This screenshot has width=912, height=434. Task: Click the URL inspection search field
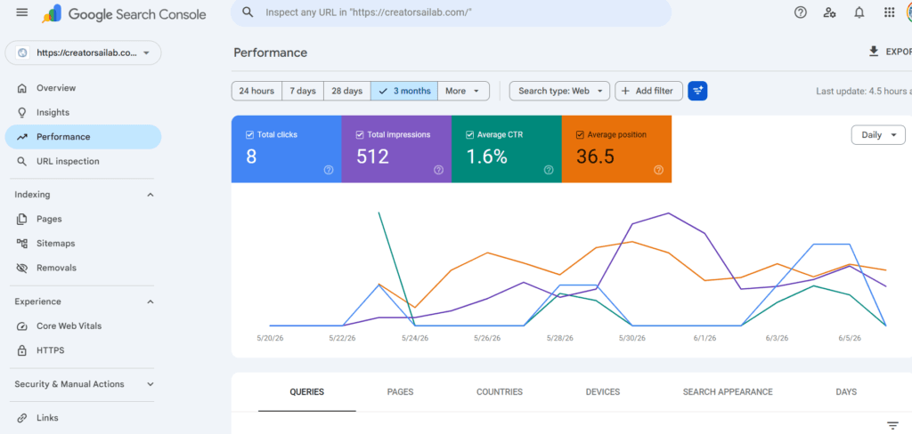tap(451, 12)
